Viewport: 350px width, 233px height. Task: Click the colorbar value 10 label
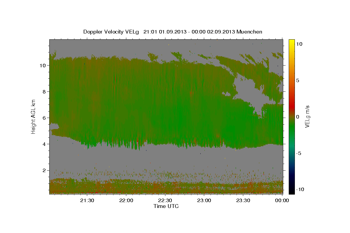click(x=299, y=44)
